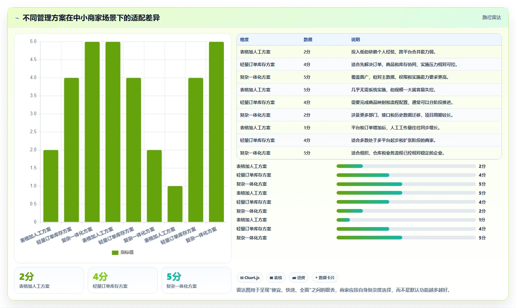Click the 维度 column header
The width and height of the screenshot is (516, 308).
click(x=244, y=40)
